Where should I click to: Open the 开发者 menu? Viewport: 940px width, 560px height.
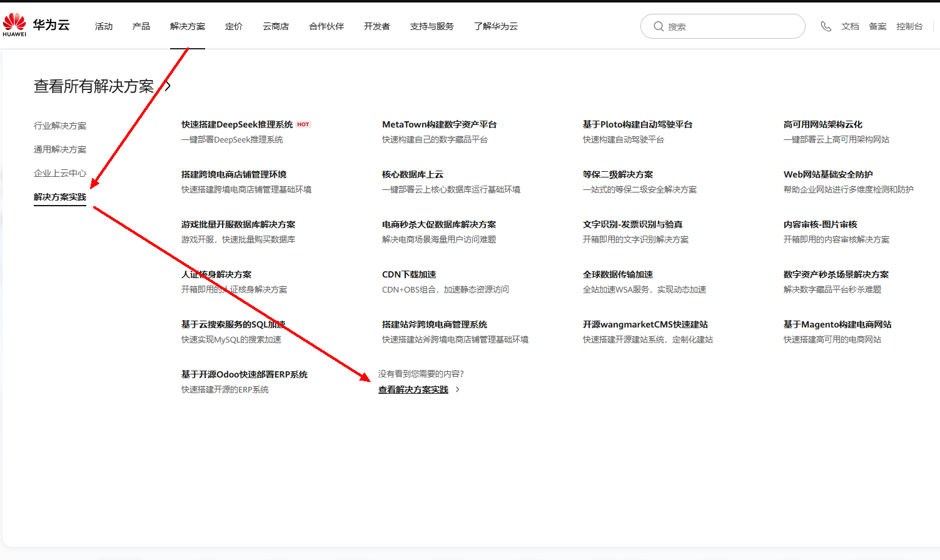[377, 26]
